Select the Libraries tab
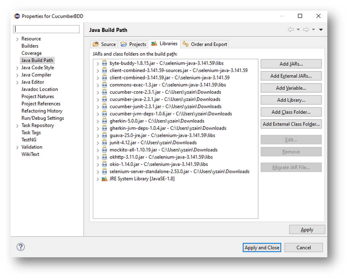Viewport: 349px width, 279px height. 164,43
